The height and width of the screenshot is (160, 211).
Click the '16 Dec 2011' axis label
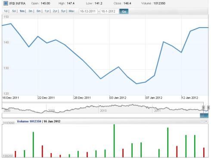(10, 98)
